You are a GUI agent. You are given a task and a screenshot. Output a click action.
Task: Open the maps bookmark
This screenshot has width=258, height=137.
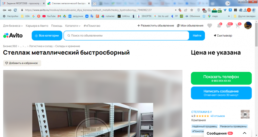213,16
